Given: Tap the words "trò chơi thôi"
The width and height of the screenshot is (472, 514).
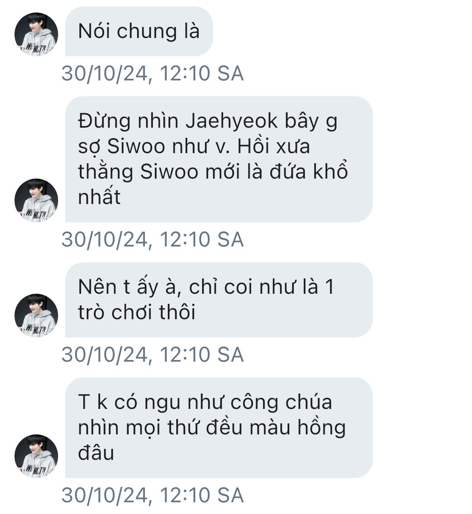Looking at the screenshot, I should click(x=137, y=312).
